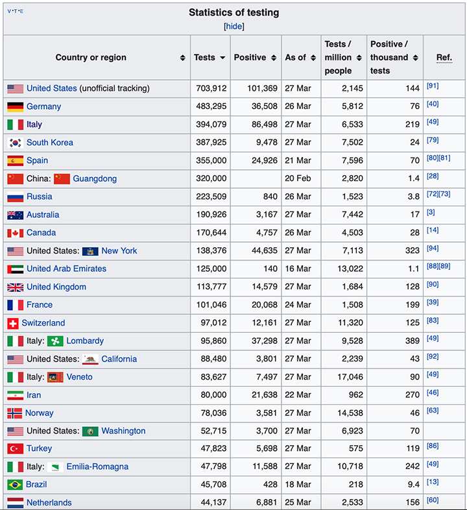
Task: Click the Guangdong row's second China flag
Action: tap(62, 179)
